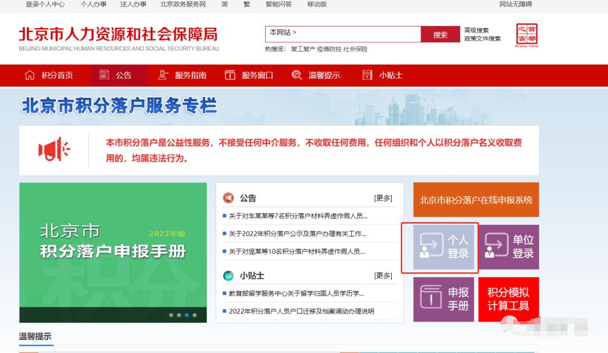This screenshot has width=608, height=353.
Task: Open 高级搜索 link
Action: 476,30
